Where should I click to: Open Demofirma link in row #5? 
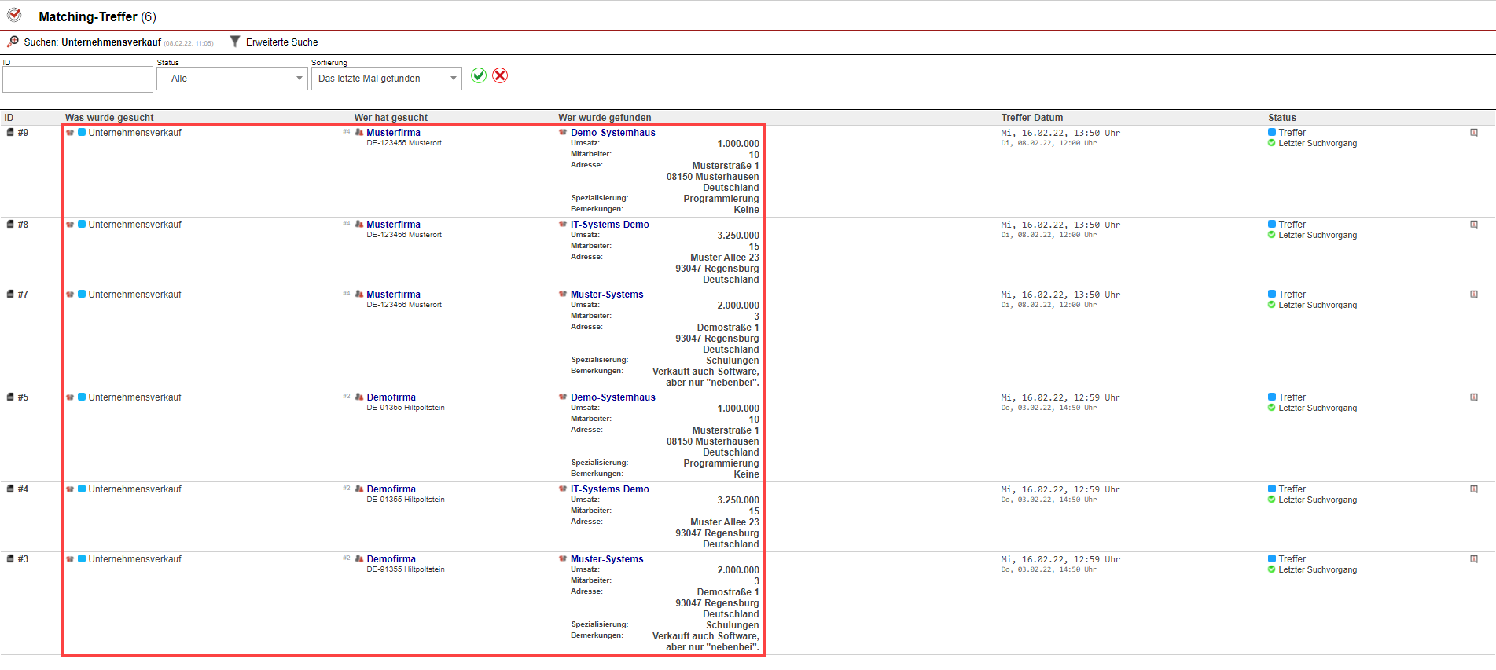pos(391,397)
